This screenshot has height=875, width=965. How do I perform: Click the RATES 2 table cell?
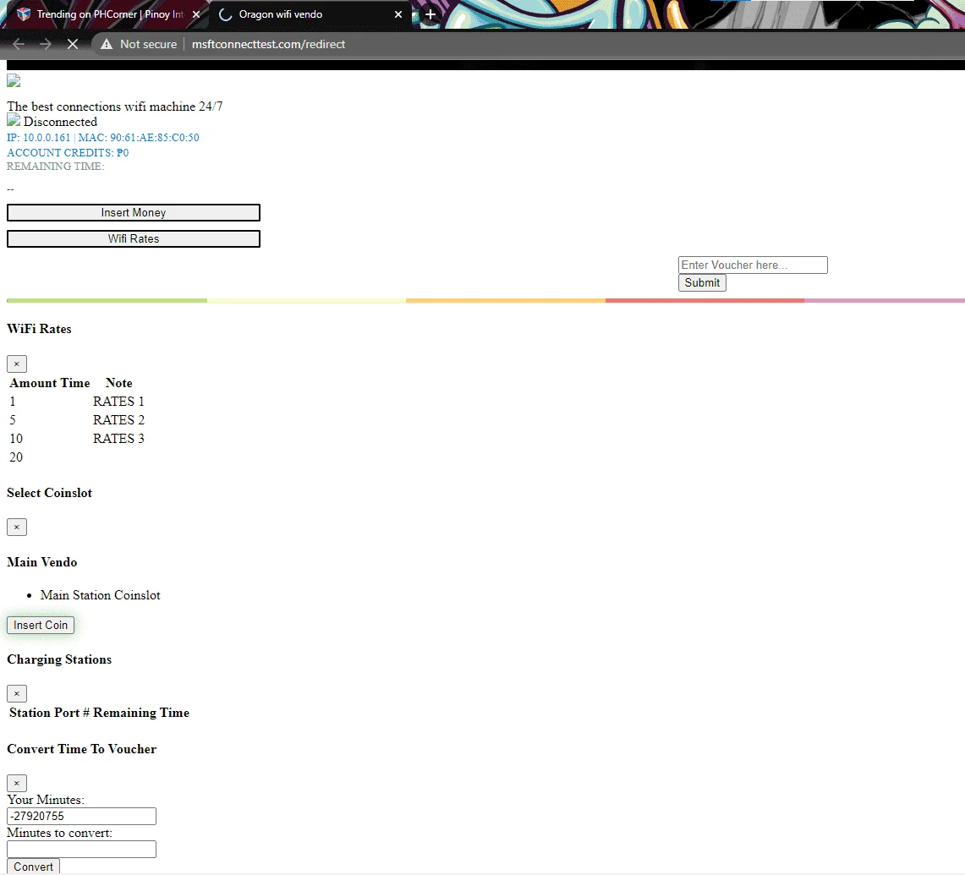118,419
